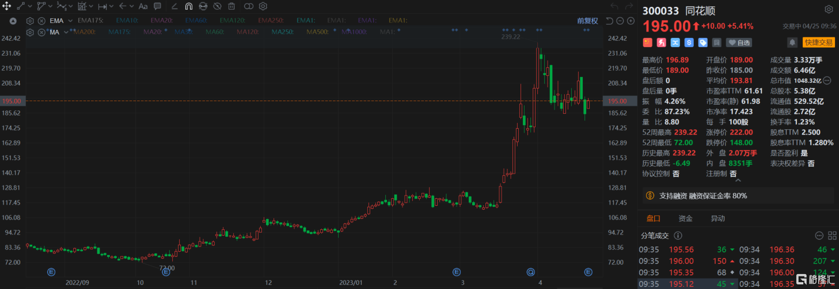Click the Q quarterly marker near April

530,272
